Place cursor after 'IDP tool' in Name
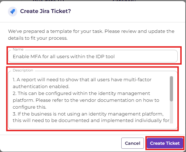 (115, 57)
